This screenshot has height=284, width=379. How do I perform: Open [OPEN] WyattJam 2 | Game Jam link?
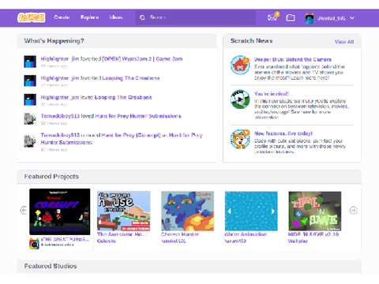pos(142,59)
